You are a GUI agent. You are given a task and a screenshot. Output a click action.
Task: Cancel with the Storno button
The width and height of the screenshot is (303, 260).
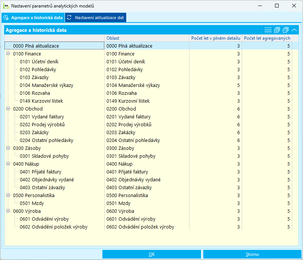252,254
